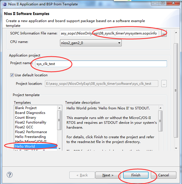
Task: Click the Finish button
Action: click(x=136, y=175)
